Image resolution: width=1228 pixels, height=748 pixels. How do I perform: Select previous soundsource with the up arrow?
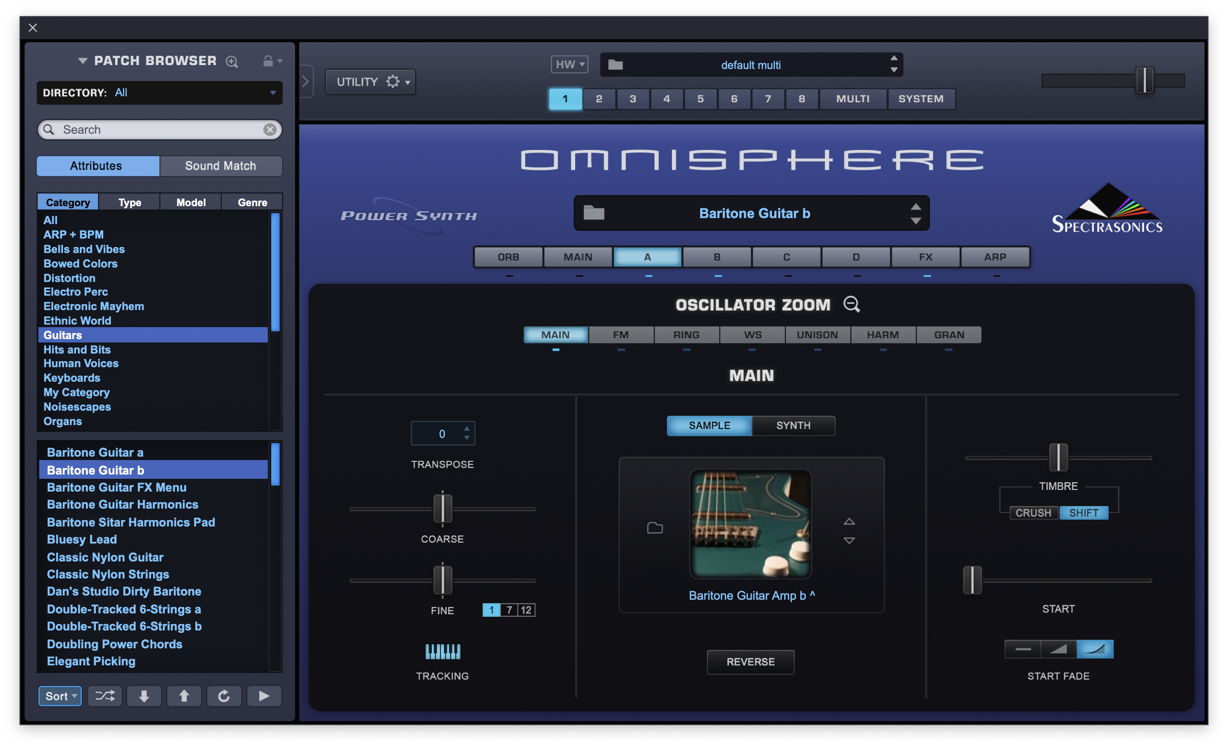pos(849,521)
